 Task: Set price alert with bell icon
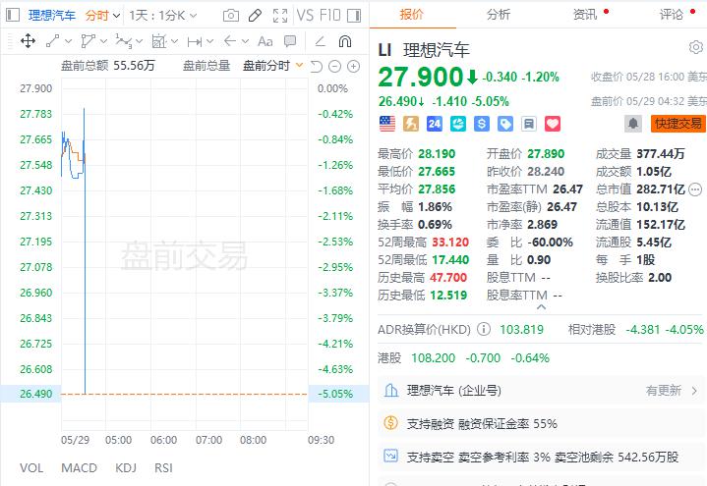coord(633,124)
